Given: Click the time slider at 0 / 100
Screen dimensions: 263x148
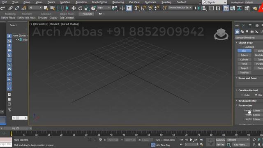Looking at the screenshot, I should coord(16,128).
